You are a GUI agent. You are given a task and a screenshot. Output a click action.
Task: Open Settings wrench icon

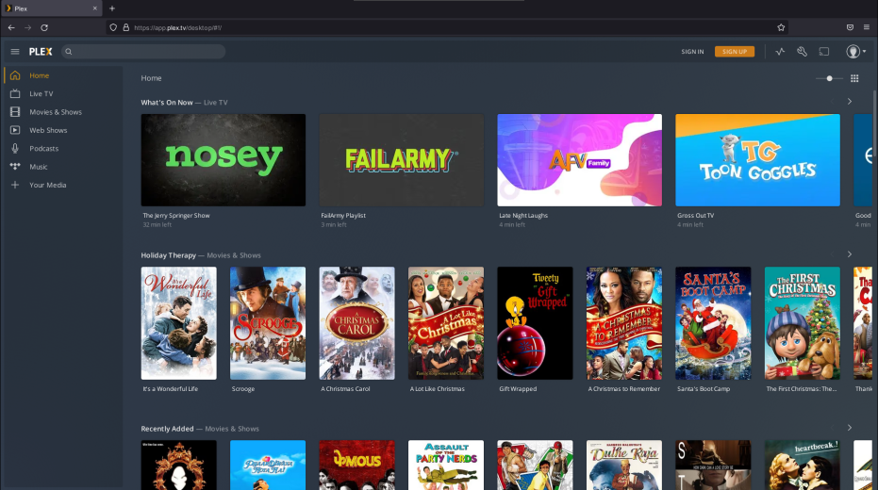tap(802, 52)
